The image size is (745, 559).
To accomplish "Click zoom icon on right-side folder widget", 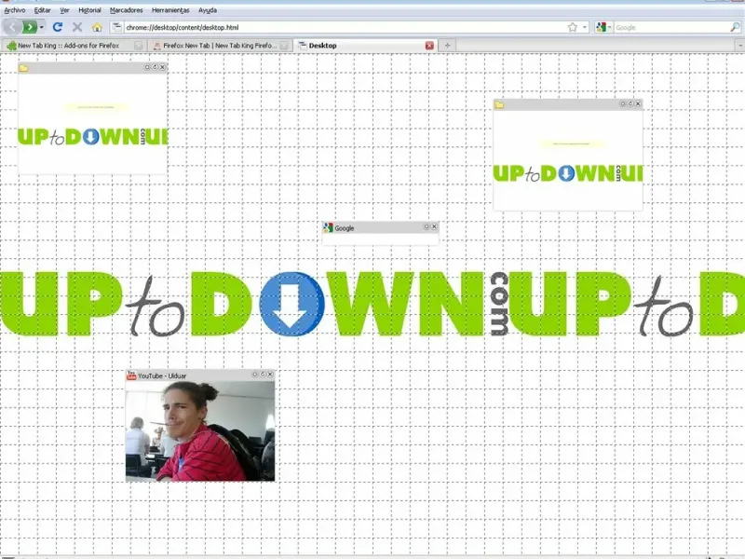I will coord(623,103).
